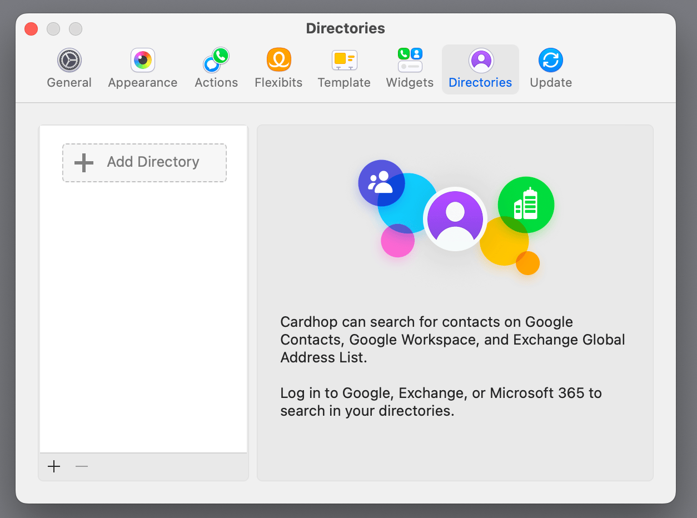The height and width of the screenshot is (518, 697).
Task: Switch to the Appearance preferences tab
Action: coord(143,69)
